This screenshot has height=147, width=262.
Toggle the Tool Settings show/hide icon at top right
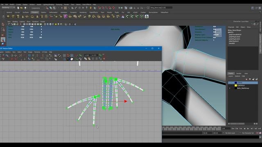[x=256, y=8]
